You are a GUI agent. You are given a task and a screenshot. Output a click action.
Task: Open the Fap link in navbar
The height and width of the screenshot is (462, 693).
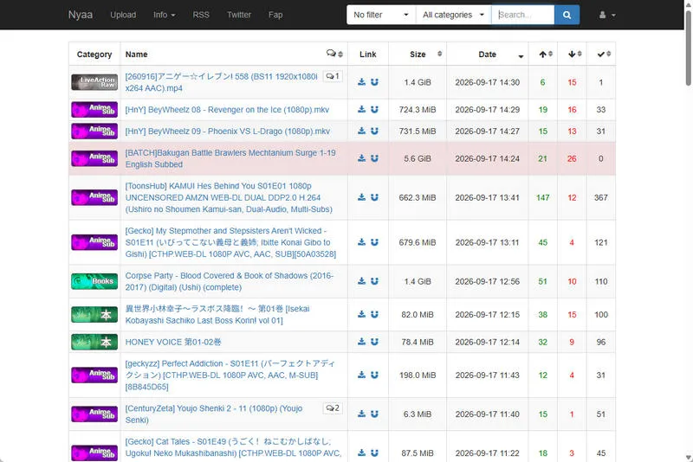click(275, 15)
